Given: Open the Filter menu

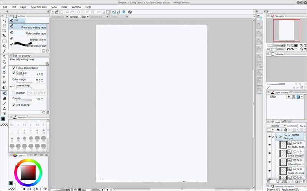Looking at the screenshot, I should coord(64,7).
